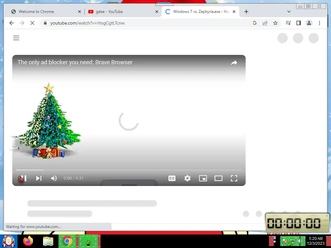Click the Google search icon in address bar
The image size is (331, 248).
(255, 23)
